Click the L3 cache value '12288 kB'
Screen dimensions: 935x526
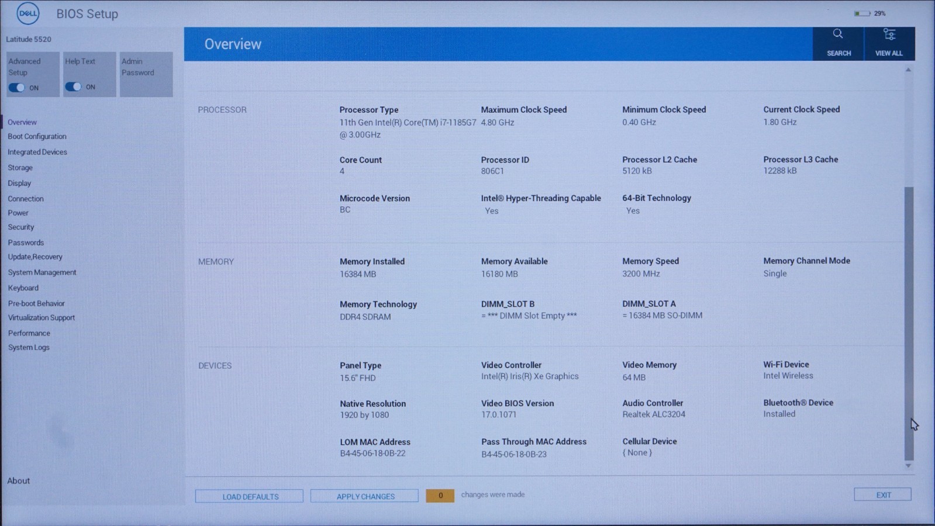point(780,171)
